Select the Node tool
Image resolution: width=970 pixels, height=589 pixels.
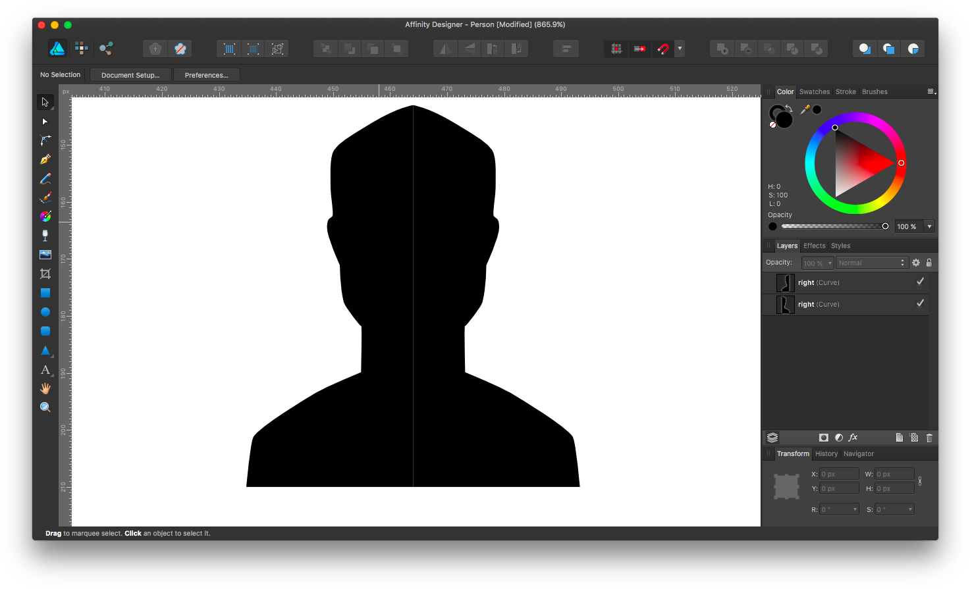pyautogui.click(x=45, y=122)
